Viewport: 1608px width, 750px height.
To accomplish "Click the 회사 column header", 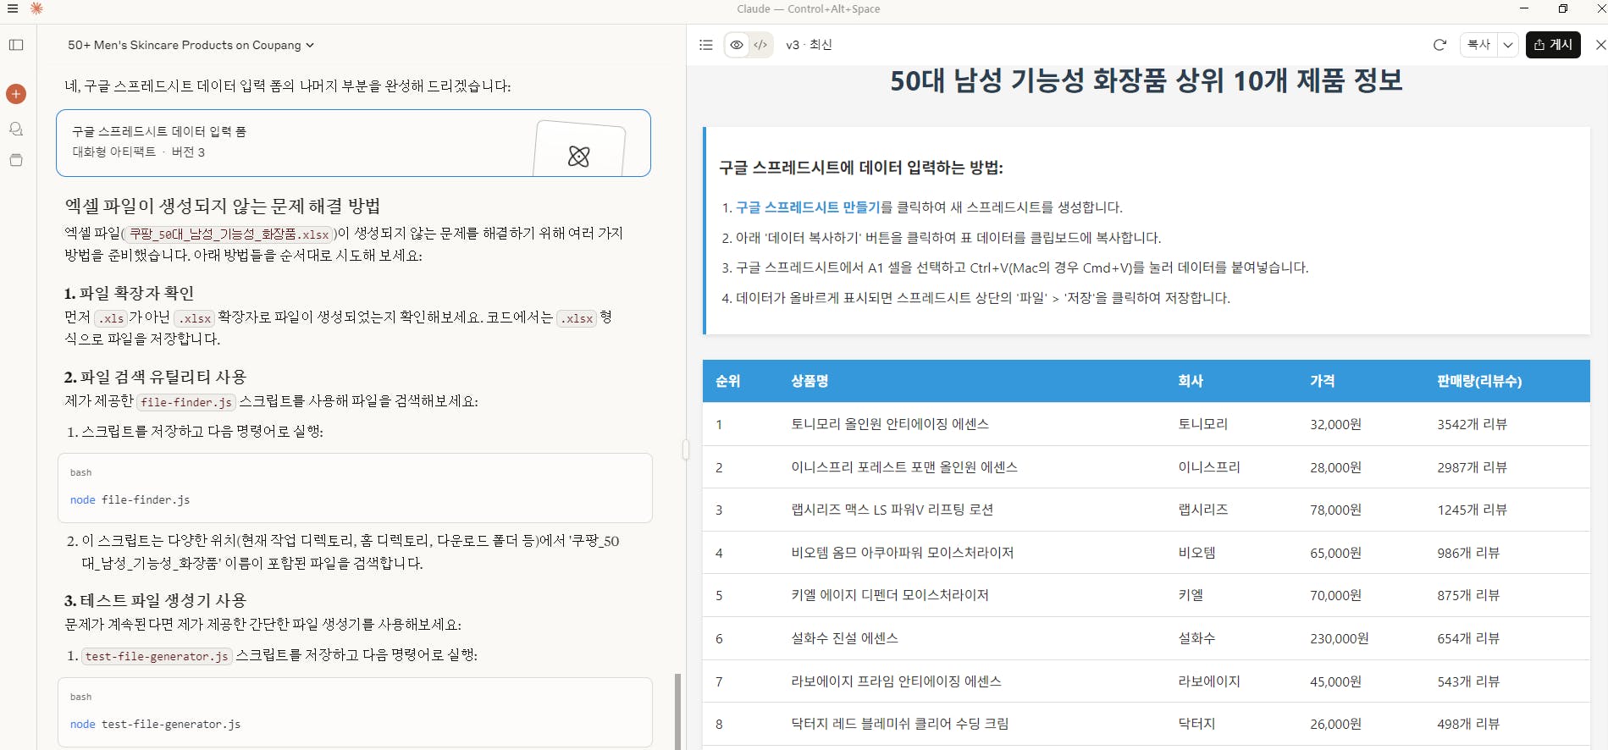I will [x=1191, y=381].
